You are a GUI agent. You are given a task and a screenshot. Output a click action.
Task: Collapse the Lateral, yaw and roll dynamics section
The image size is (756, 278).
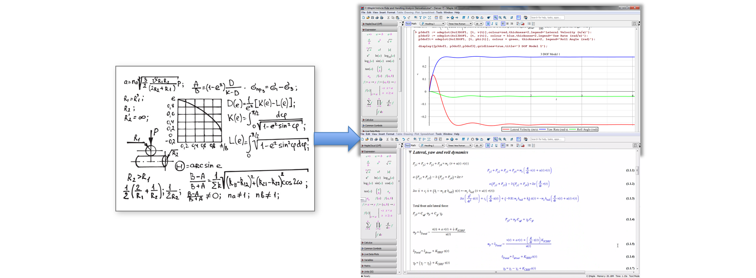(x=410, y=152)
